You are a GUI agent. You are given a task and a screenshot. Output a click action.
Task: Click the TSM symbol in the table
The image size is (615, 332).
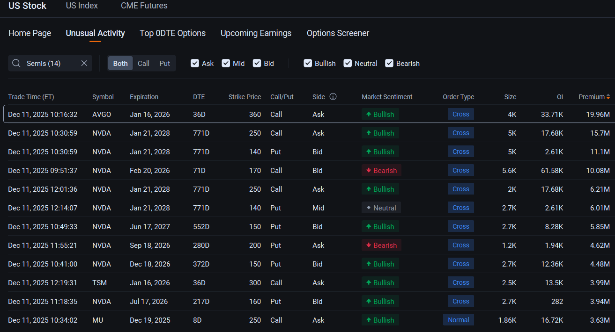click(x=99, y=282)
